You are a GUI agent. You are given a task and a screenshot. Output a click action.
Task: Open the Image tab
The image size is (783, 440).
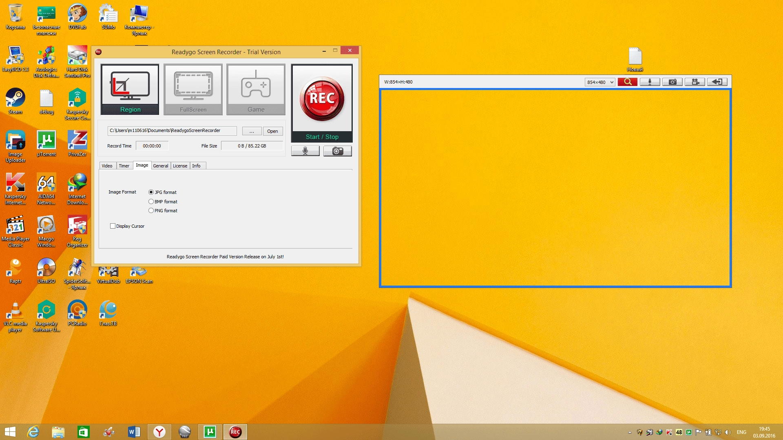pos(142,165)
